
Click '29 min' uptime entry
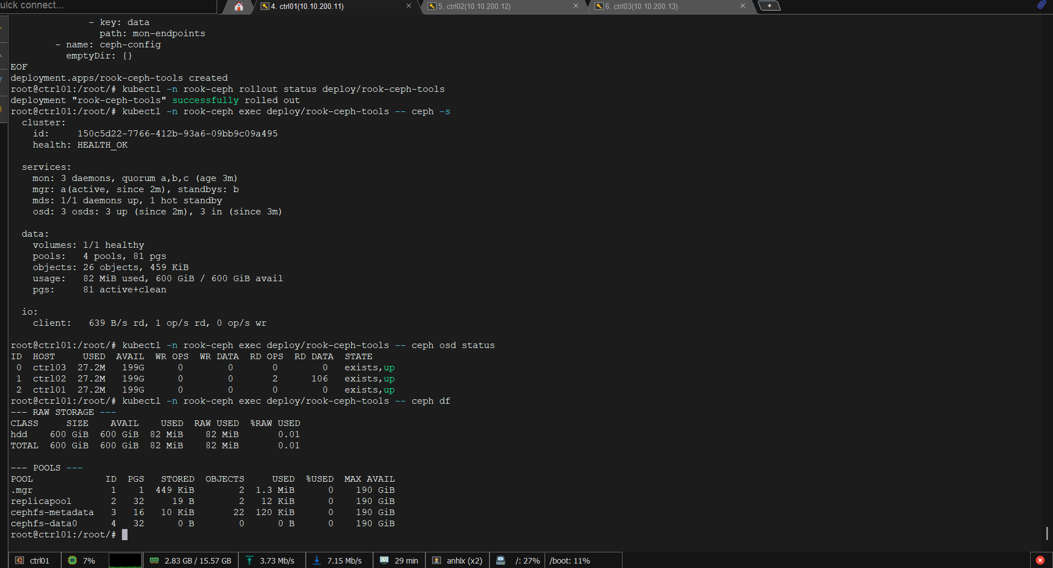click(406, 561)
